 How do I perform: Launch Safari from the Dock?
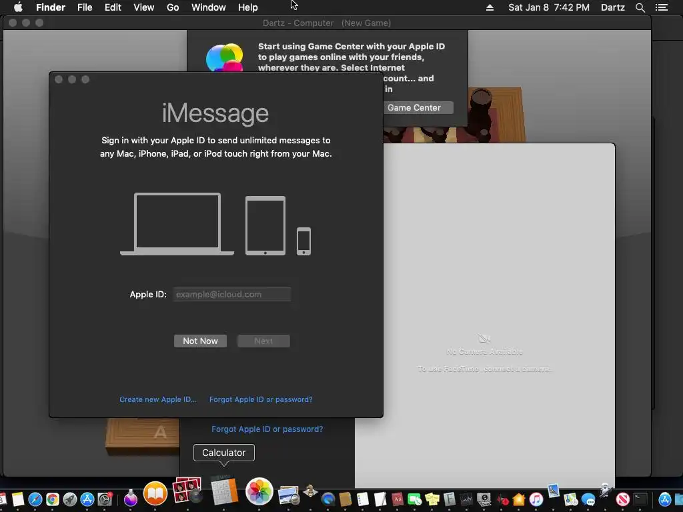[x=35, y=499]
